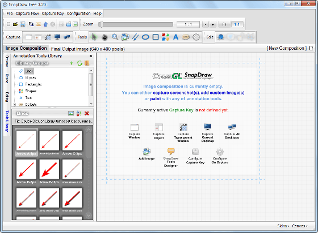The image size is (318, 233).
Task: Toggle the 1:1 zoom button
Action: 237,24
